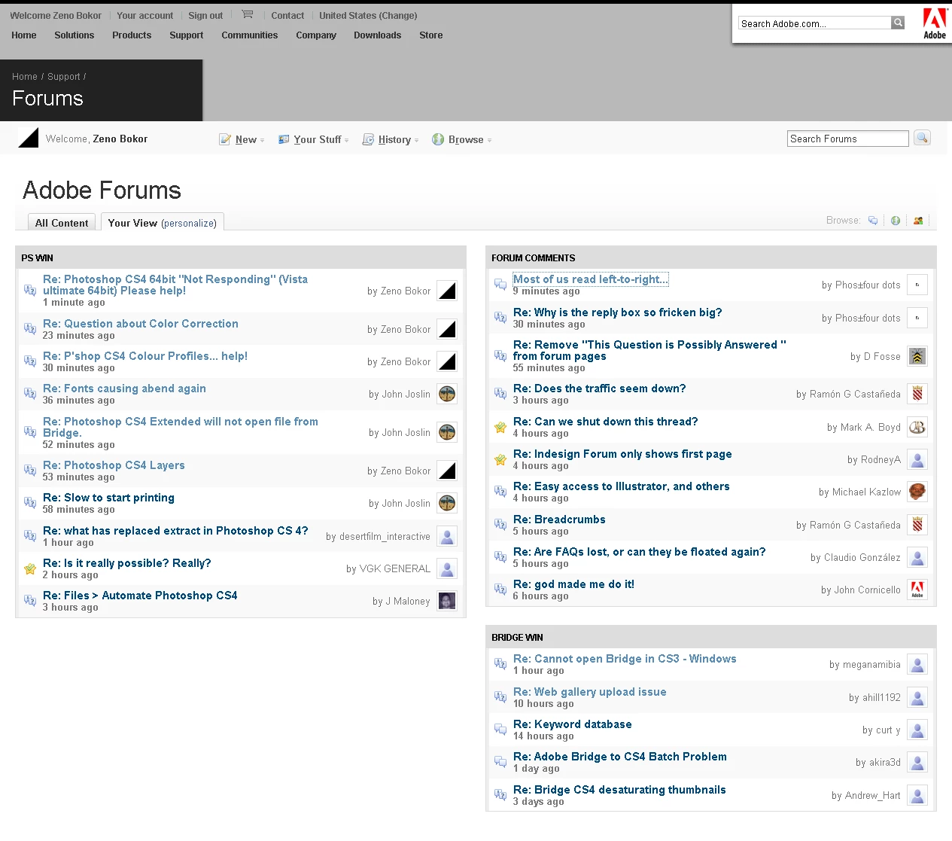Screen dimensions: 952x841
Task: Open Re: Does the traffic seem down?
Action: point(600,389)
